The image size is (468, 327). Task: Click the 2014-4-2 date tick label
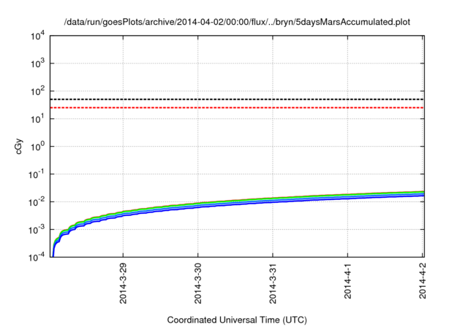pos(423,281)
